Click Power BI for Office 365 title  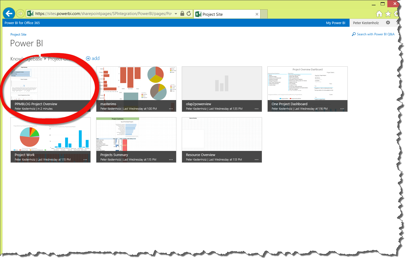[x=22, y=23]
